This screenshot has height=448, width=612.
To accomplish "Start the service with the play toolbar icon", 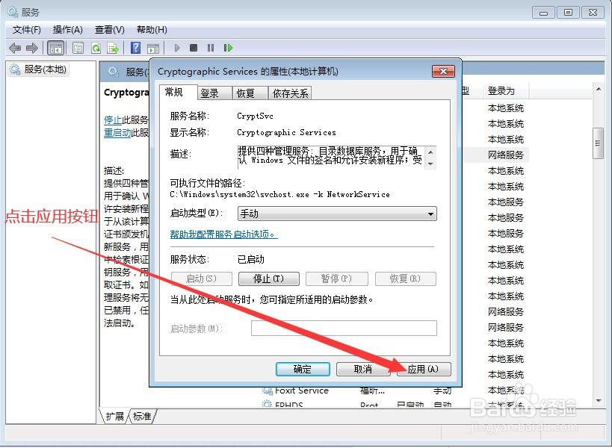I will (x=177, y=48).
